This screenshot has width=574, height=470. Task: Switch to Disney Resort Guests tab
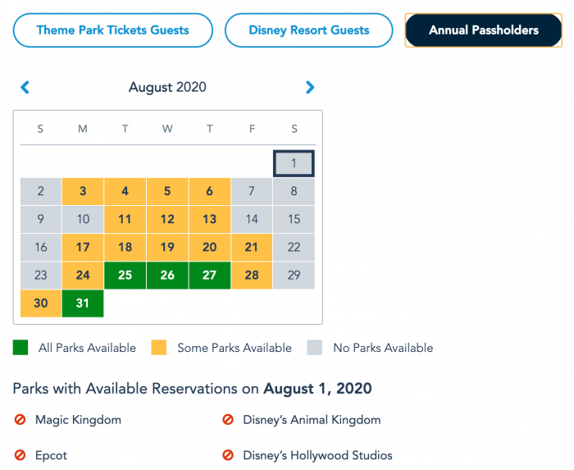point(308,30)
